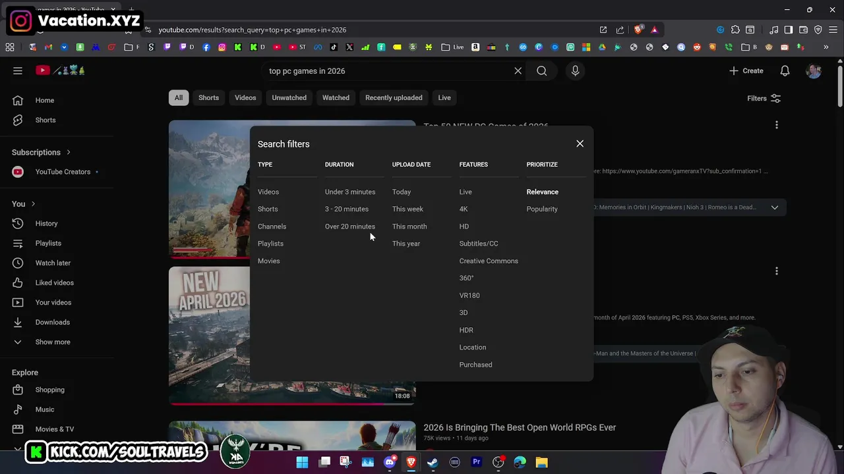Image resolution: width=844 pixels, height=474 pixels.
Task: Enable the Purchased feature filter
Action: (x=475, y=365)
